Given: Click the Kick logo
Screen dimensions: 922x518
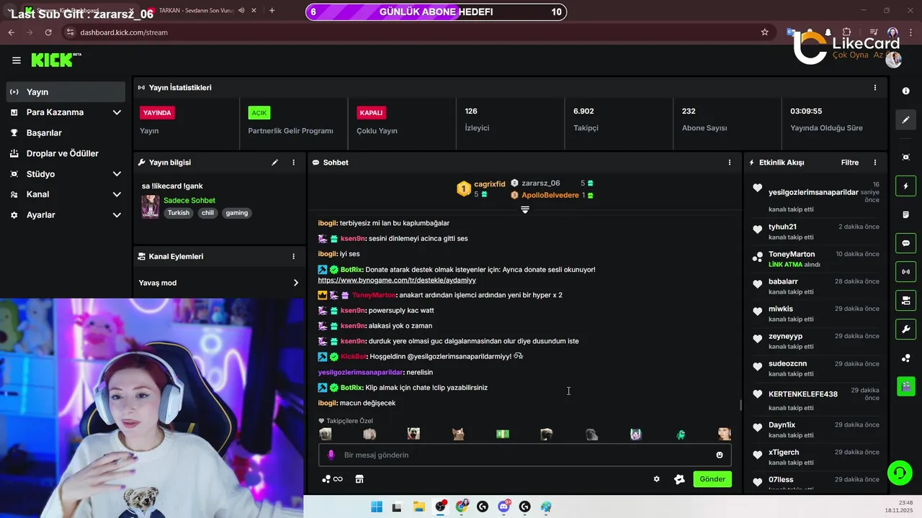Looking at the screenshot, I should 55,60.
